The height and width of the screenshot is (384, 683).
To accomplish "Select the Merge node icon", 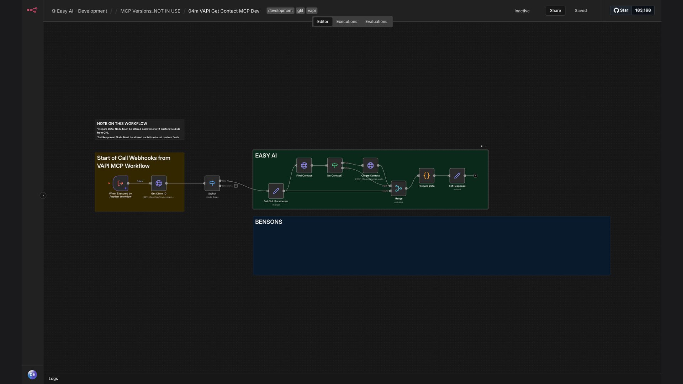I will (398, 188).
